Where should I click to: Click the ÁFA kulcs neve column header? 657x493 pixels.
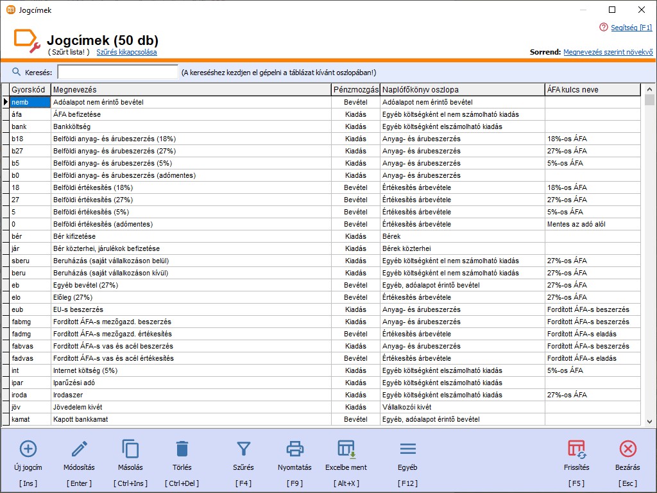592,90
